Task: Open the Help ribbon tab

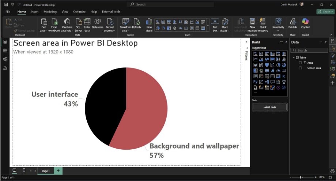Action: (94, 12)
